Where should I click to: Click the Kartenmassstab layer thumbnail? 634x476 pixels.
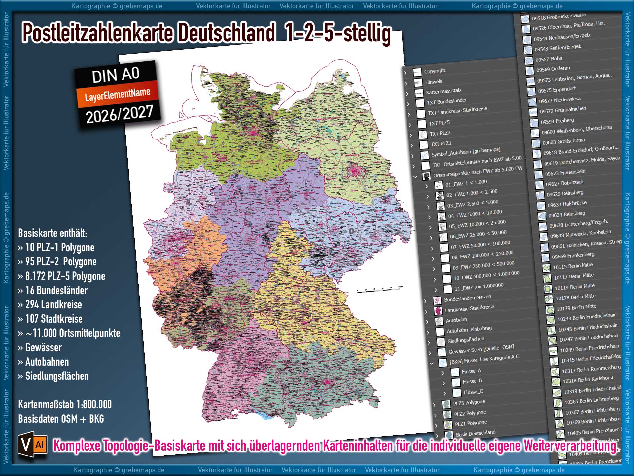click(x=419, y=93)
